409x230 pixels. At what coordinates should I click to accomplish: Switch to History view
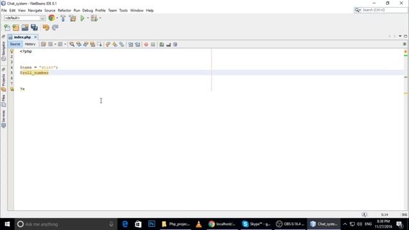[30, 44]
